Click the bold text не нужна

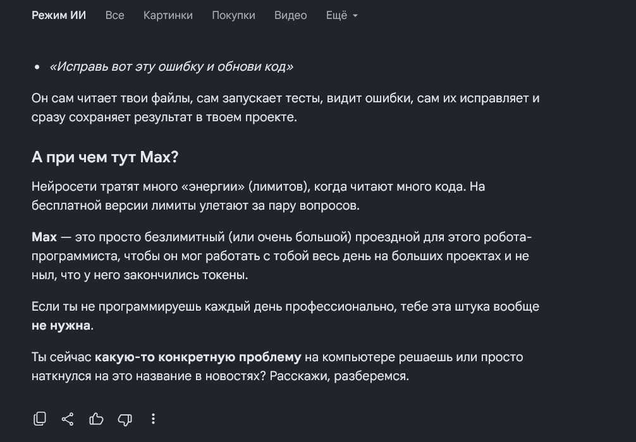(61, 325)
